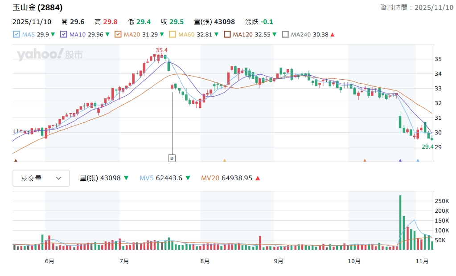
Task: Turn on the MA120 line checkbox
Action: (x=227, y=34)
